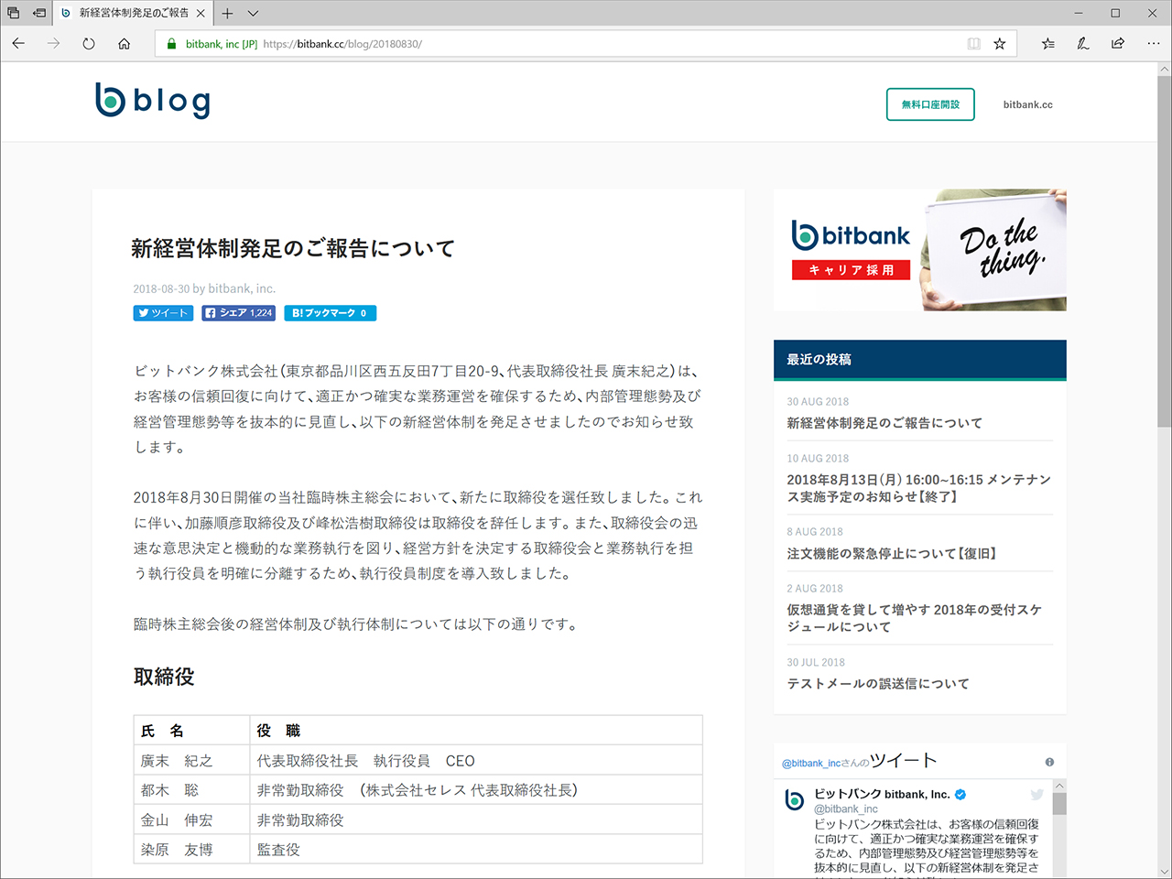Open the tab list dropdown chevron
The width and height of the screenshot is (1172, 879).
pos(252,14)
